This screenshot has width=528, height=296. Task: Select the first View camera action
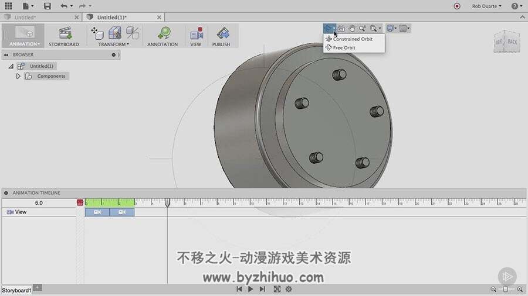point(97,212)
